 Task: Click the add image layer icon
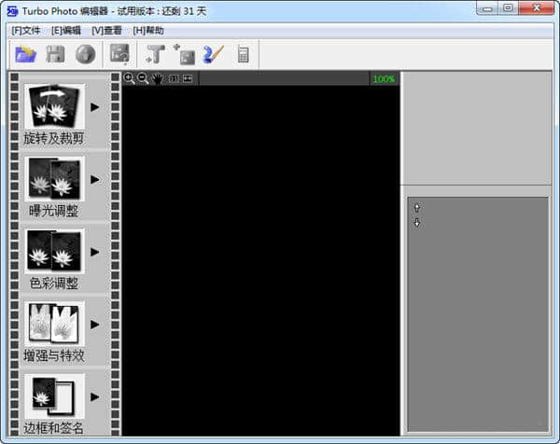[185, 55]
